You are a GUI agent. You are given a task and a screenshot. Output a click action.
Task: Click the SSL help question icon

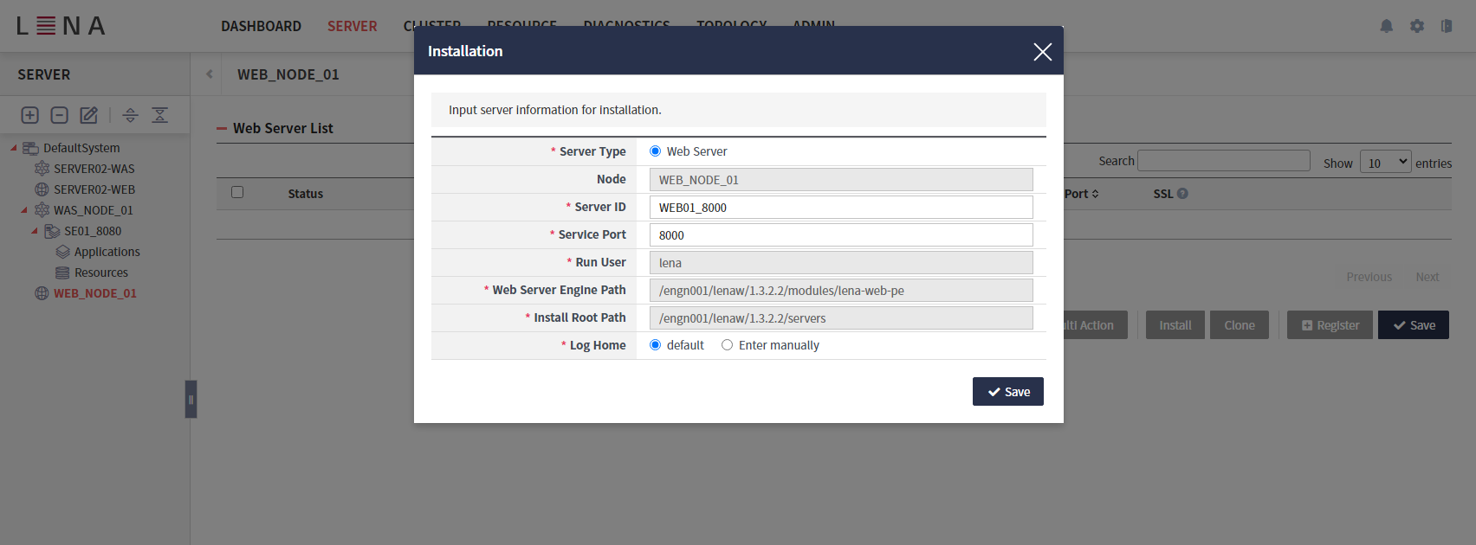(1182, 194)
